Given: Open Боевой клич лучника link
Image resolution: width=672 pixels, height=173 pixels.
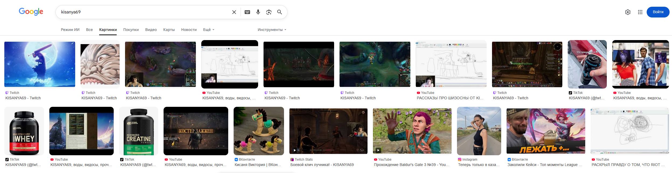Looking at the screenshot, I should pos(322,165).
